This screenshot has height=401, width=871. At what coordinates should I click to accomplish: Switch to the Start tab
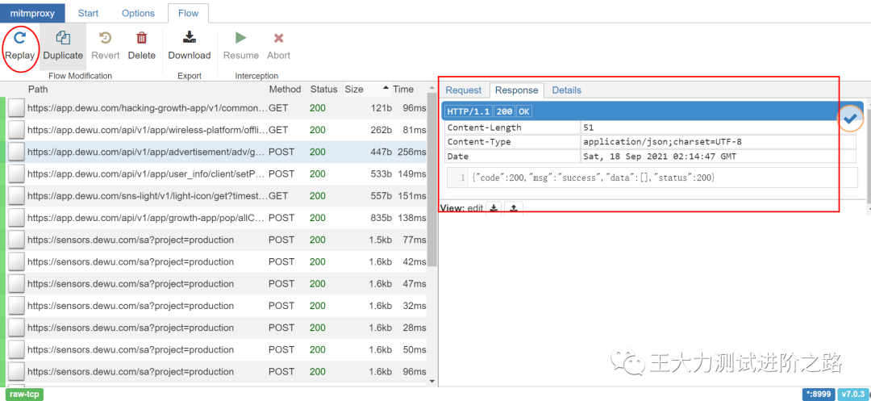point(89,14)
